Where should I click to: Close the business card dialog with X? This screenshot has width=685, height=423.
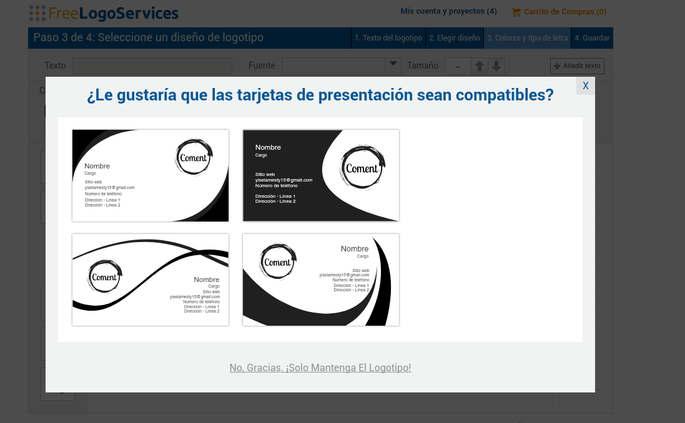point(585,86)
